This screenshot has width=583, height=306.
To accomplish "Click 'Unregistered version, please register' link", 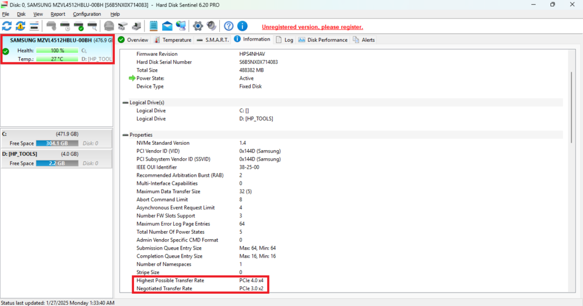I will click(x=312, y=27).
